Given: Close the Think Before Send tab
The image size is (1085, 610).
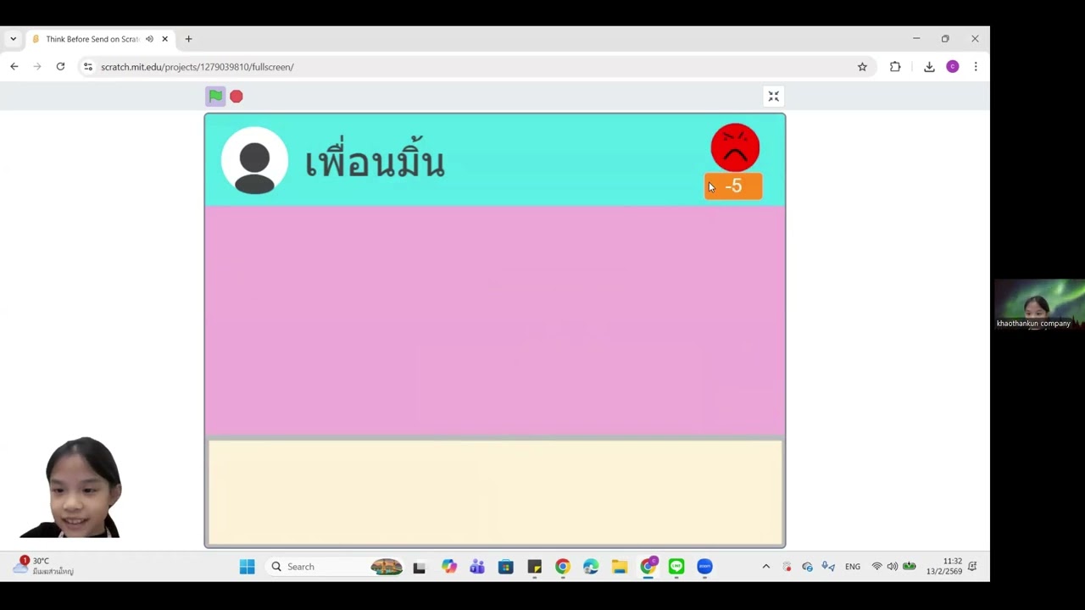Looking at the screenshot, I should (165, 39).
